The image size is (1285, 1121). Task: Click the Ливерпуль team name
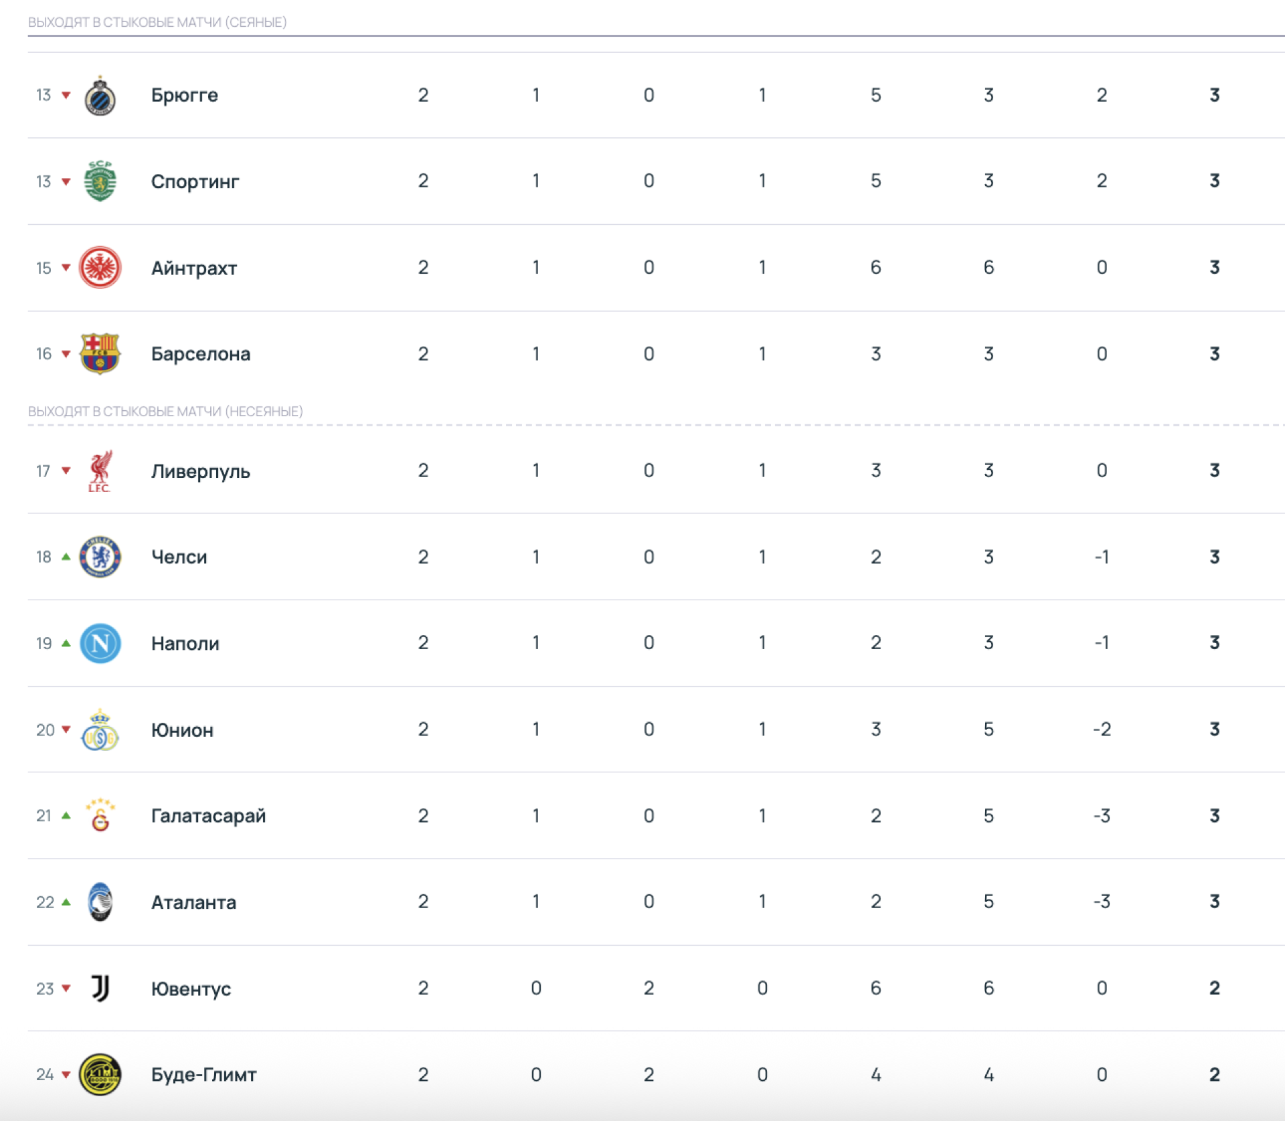(x=201, y=471)
